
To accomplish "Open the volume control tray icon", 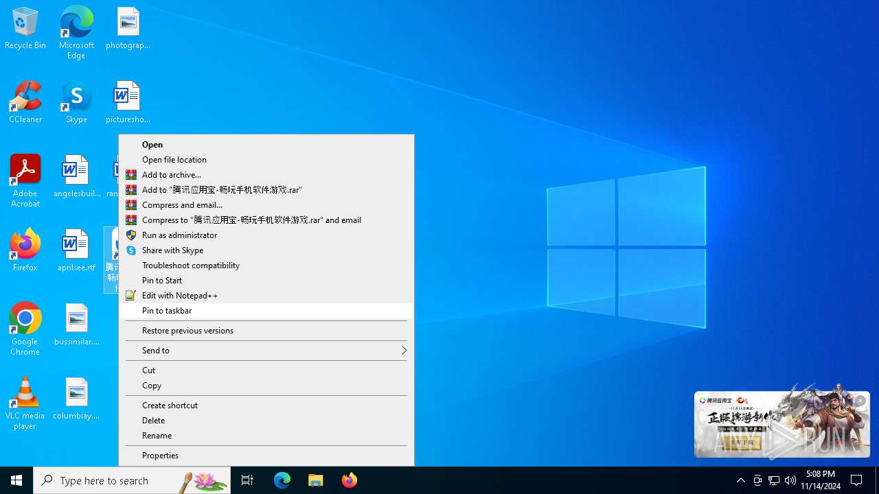I will [x=790, y=480].
